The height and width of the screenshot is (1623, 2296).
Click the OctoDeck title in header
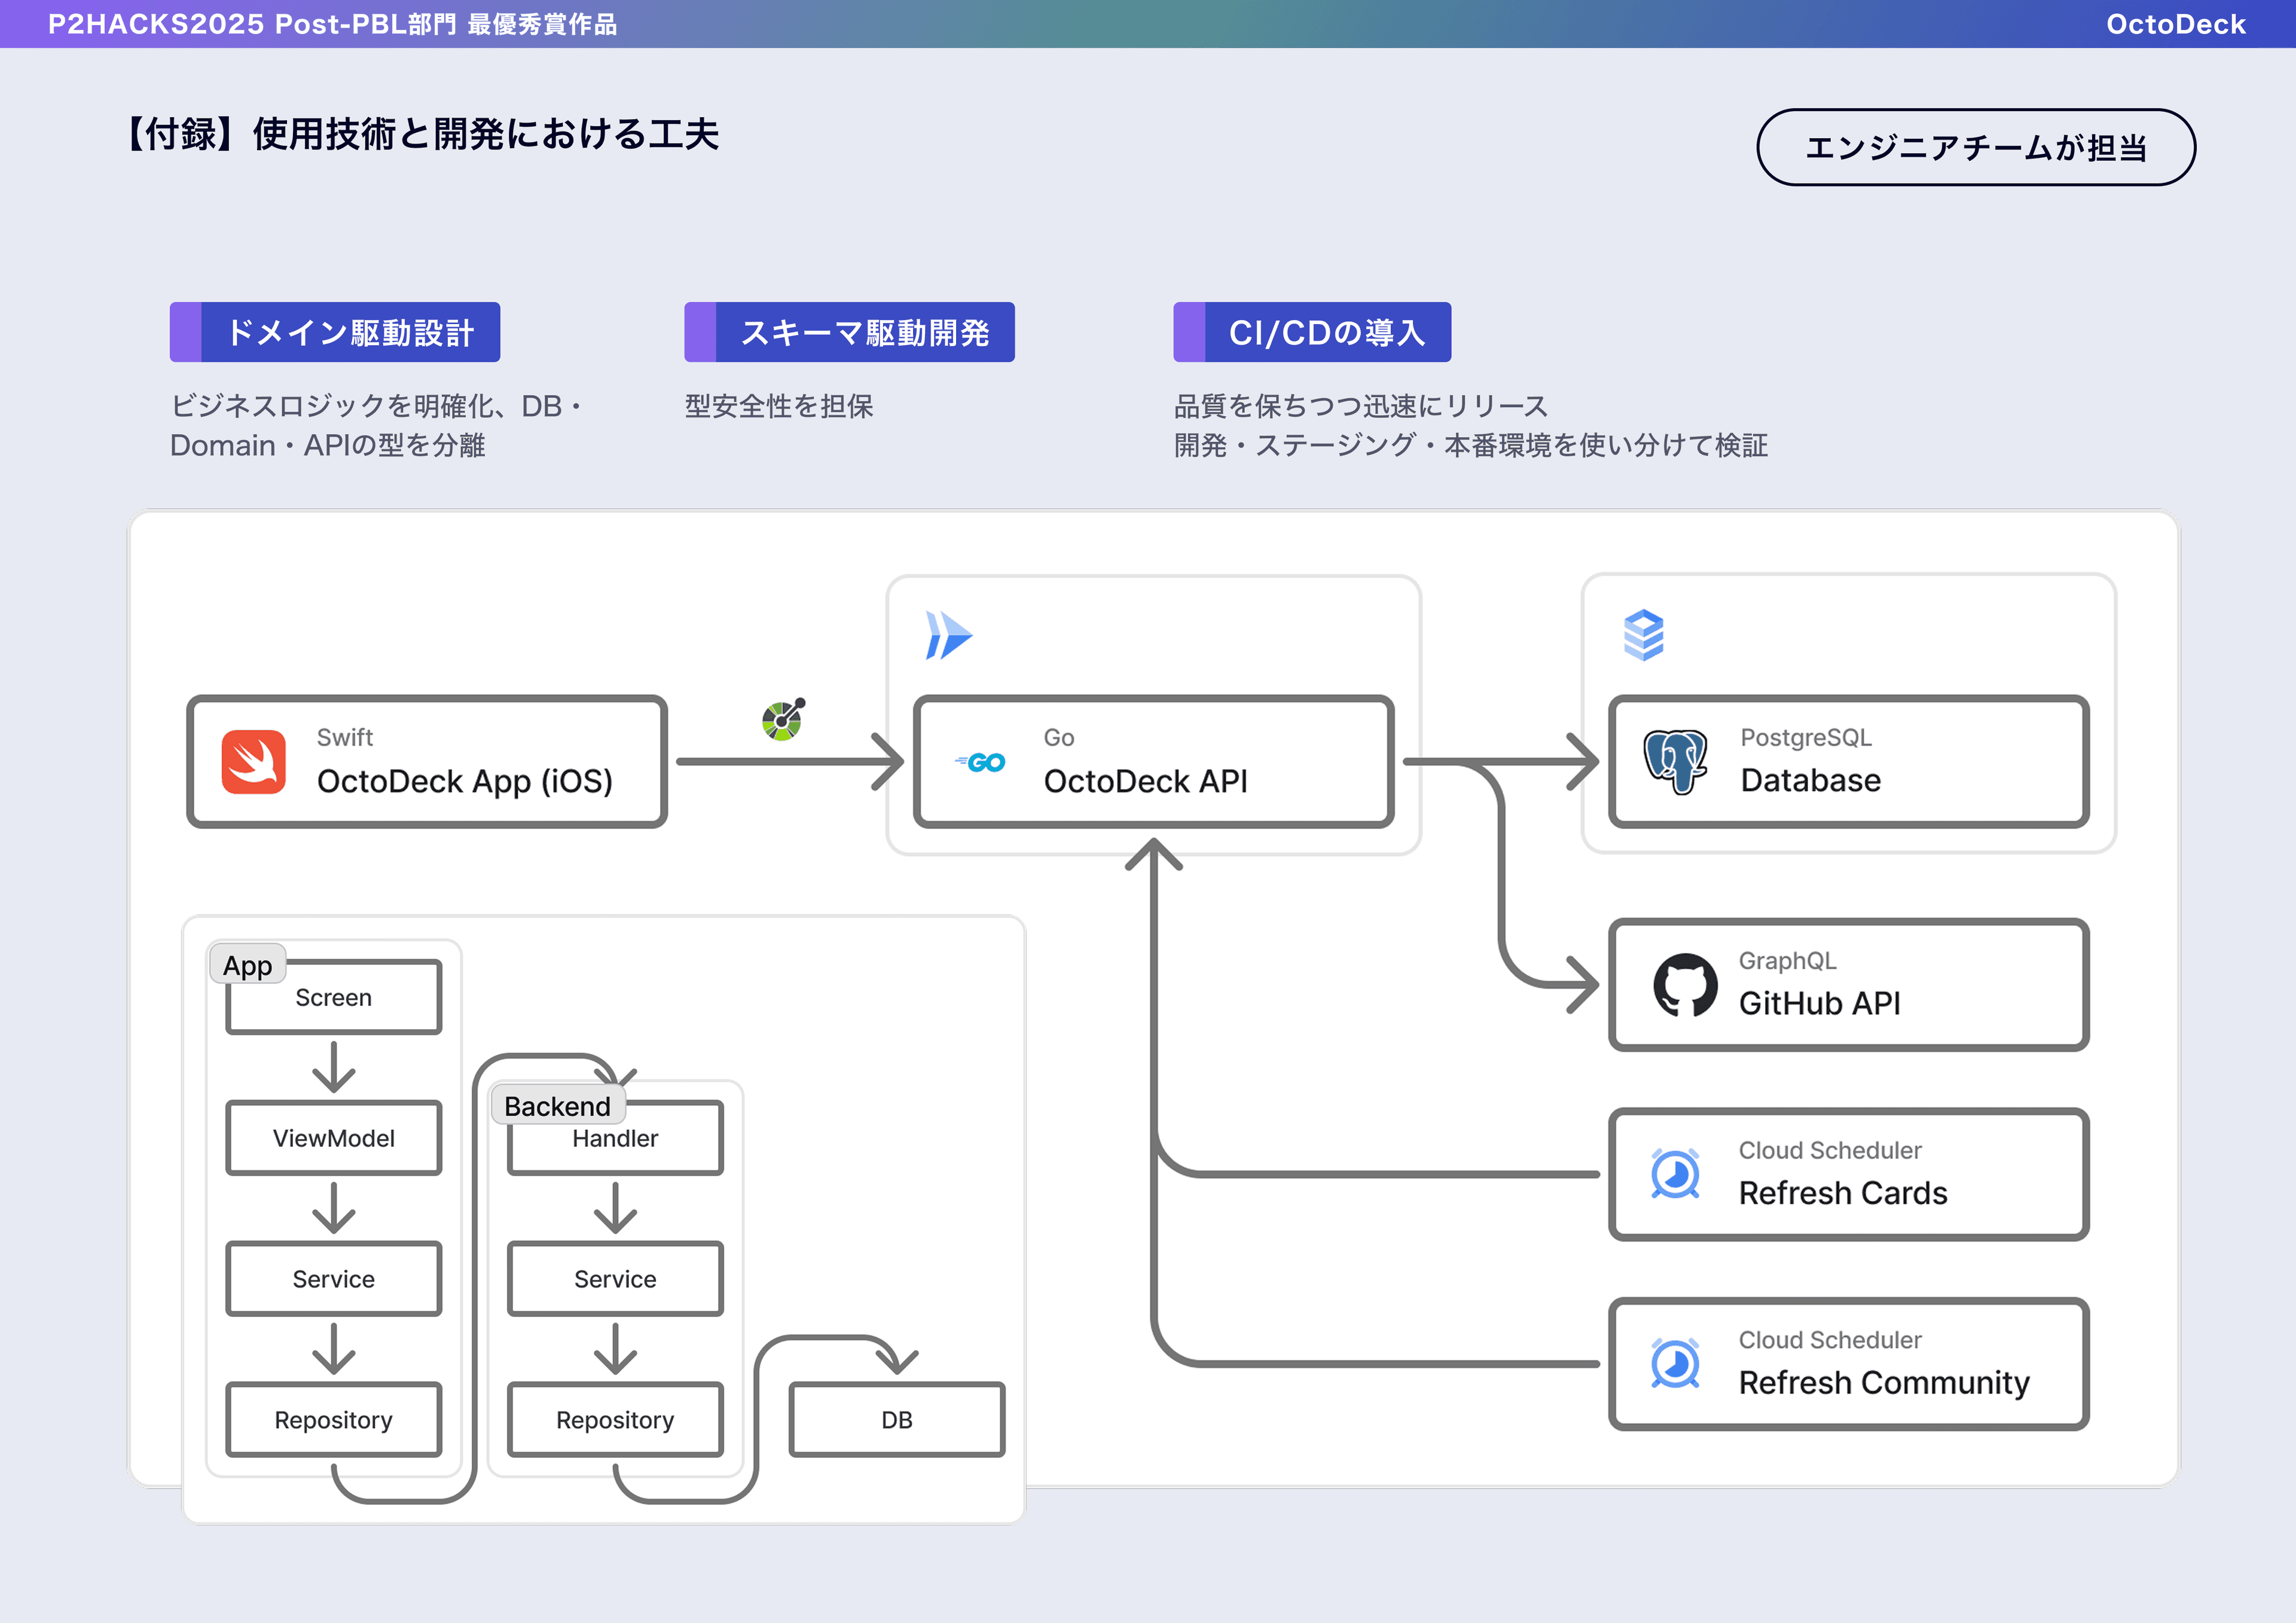[x=2175, y=24]
